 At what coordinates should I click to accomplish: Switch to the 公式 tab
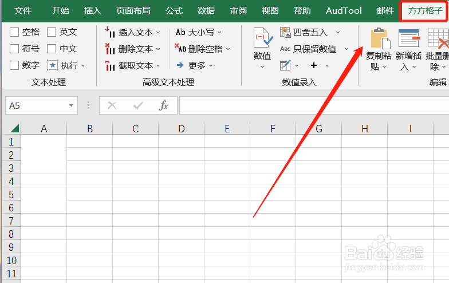174,10
